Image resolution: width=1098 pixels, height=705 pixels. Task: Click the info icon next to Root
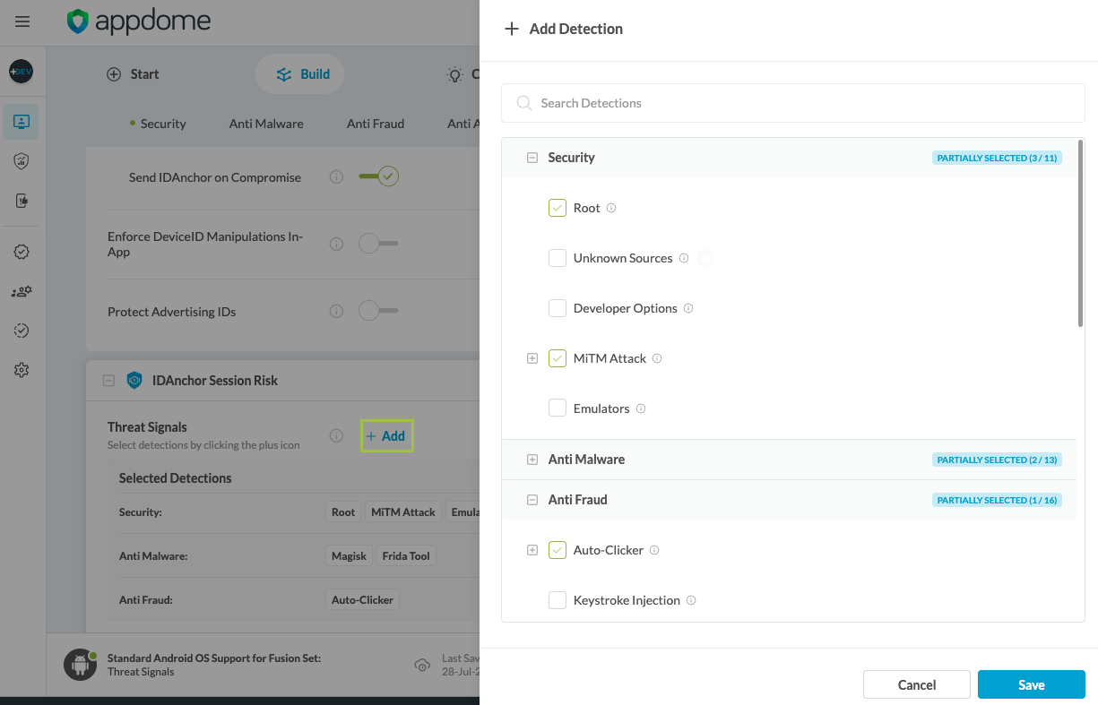[611, 208]
